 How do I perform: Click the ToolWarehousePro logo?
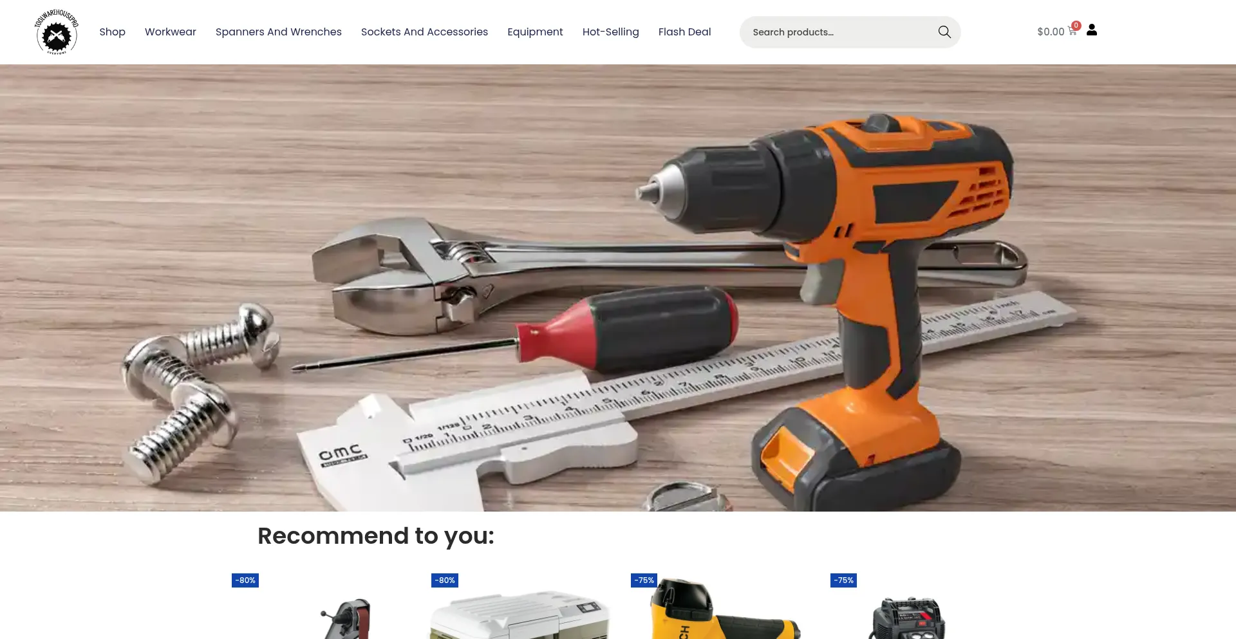tap(57, 32)
